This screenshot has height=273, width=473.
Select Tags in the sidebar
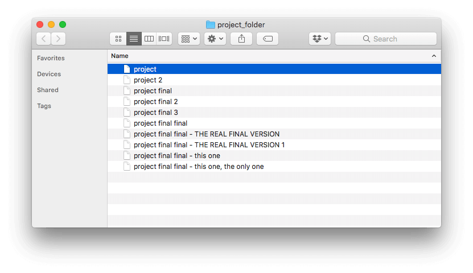point(44,106)
